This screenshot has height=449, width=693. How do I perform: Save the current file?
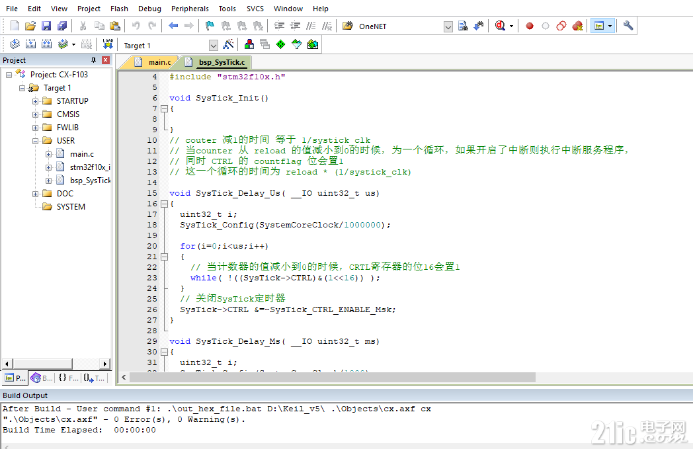(46, 26)
